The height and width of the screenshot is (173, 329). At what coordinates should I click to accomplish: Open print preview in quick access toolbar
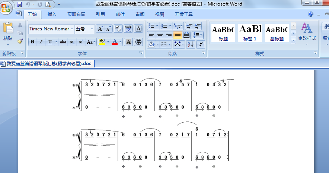tap(48, 4)
